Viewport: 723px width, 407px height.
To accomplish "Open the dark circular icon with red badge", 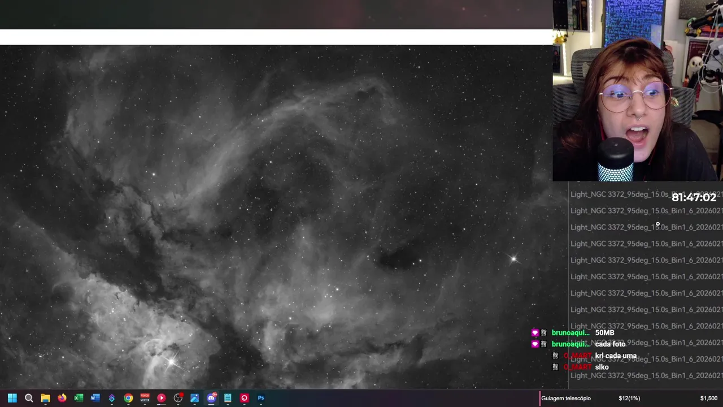I will tap(178, 398).
